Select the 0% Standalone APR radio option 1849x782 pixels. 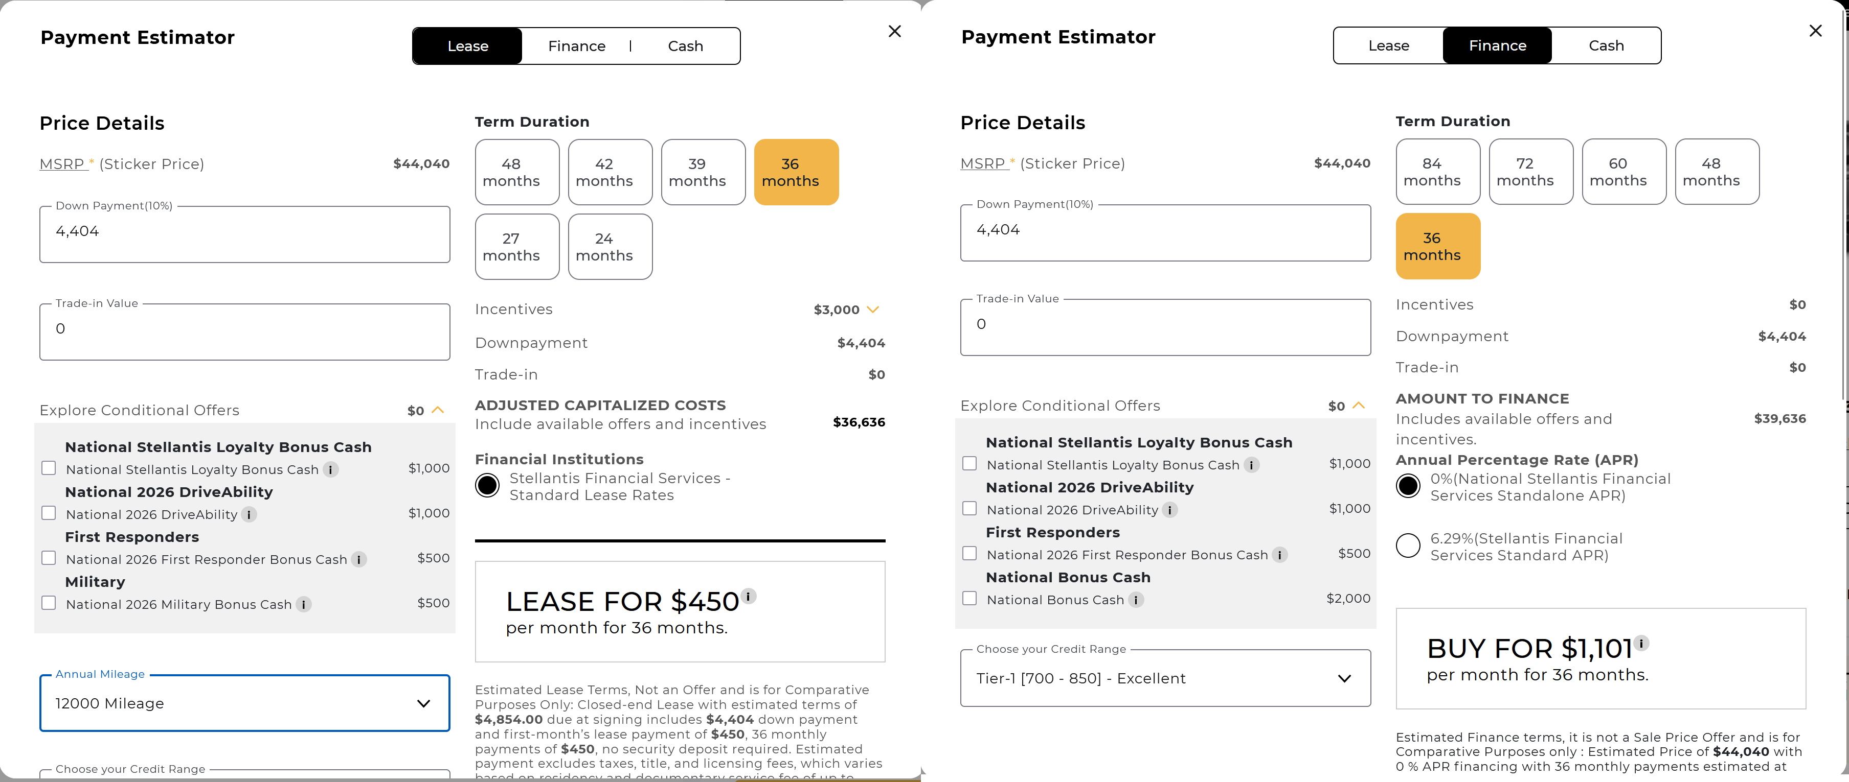click(1408, 487)
